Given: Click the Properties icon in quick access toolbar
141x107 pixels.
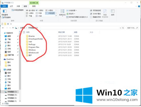Looking at the screenshot, I should point(2,24).
